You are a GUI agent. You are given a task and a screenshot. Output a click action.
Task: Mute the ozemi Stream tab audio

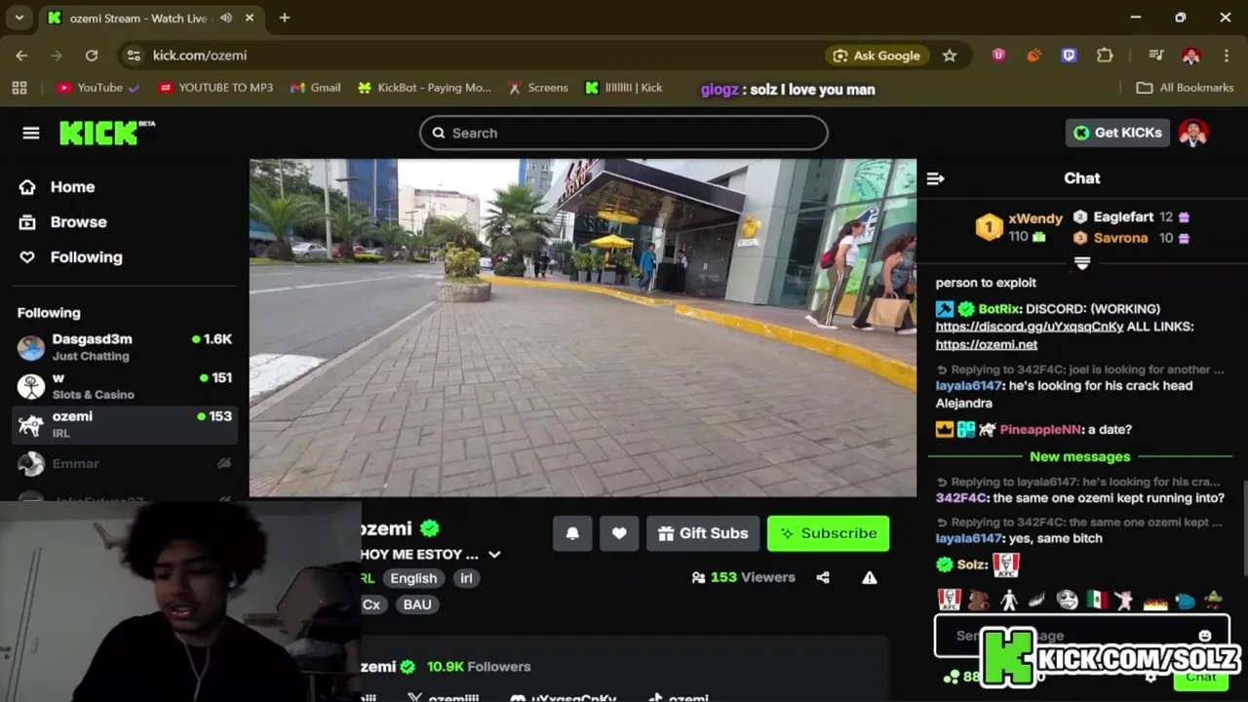point(226,18)
